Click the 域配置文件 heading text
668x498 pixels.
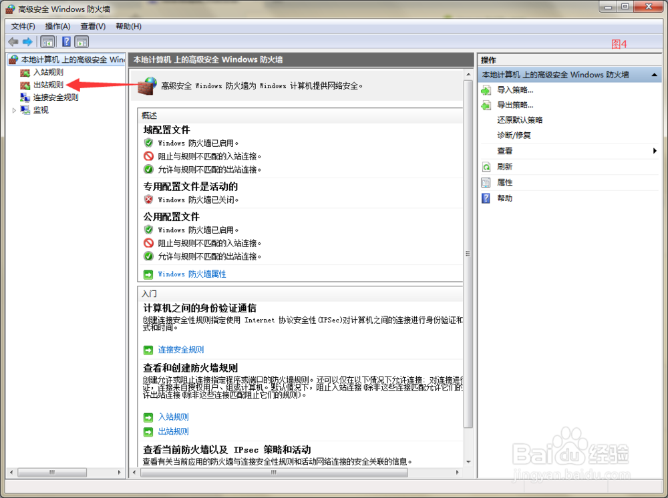(166, 130)
